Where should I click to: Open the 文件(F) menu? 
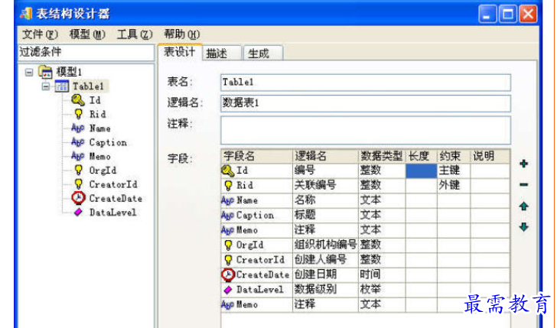pos(40,34)
